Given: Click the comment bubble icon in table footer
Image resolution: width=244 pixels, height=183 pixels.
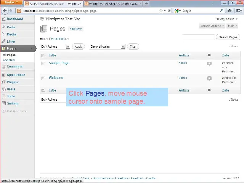Looking at the screenshot, I should pos(209,90).
